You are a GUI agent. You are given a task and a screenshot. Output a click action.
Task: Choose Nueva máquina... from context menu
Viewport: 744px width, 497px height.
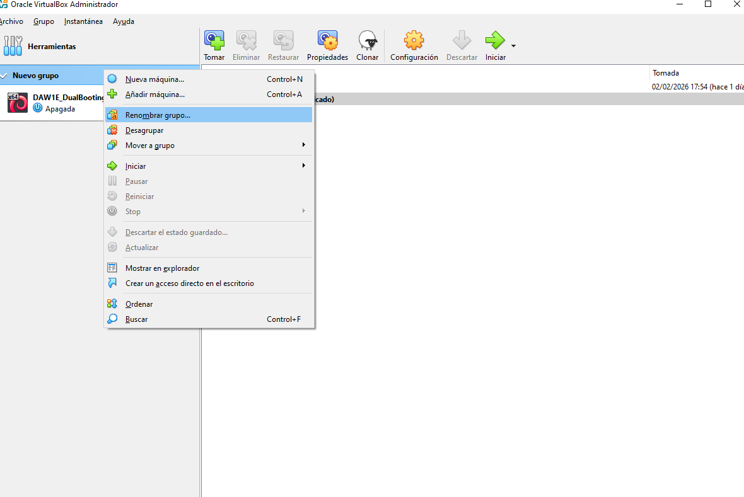pos(209,79)
